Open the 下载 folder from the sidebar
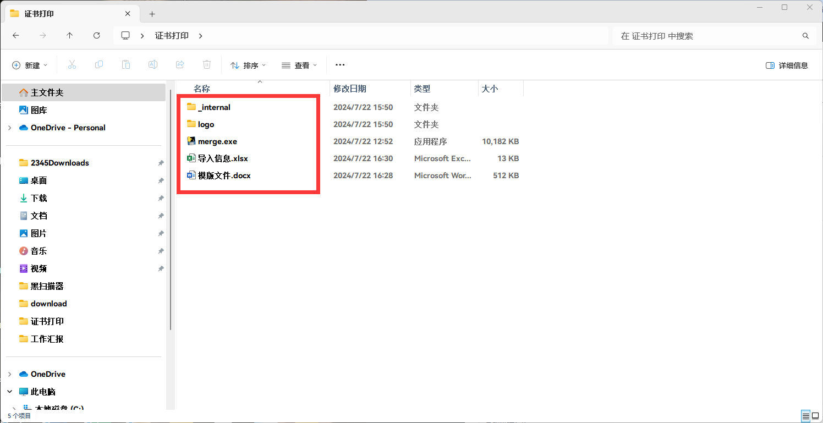Screen dimensions: 823x423 point(40,197)
